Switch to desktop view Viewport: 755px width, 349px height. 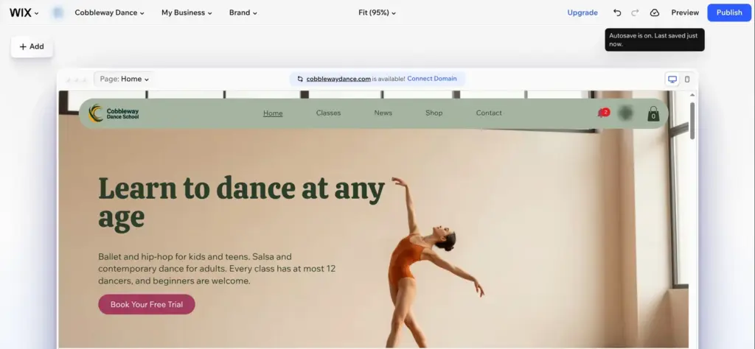672,80
